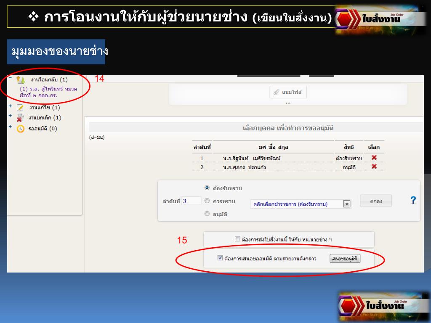Click the อนุมัติ cell in row 2
Screen dimensions: 431x323
349,167
